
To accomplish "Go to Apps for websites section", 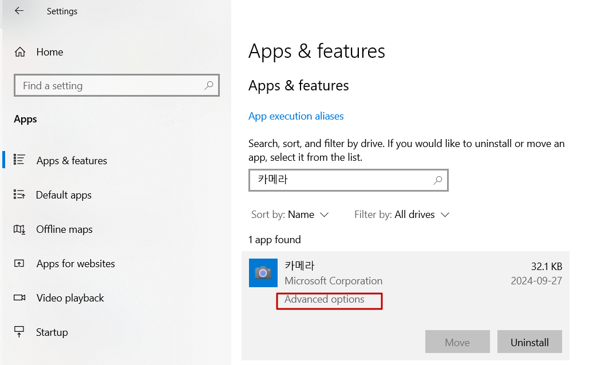I will point(76,264).
